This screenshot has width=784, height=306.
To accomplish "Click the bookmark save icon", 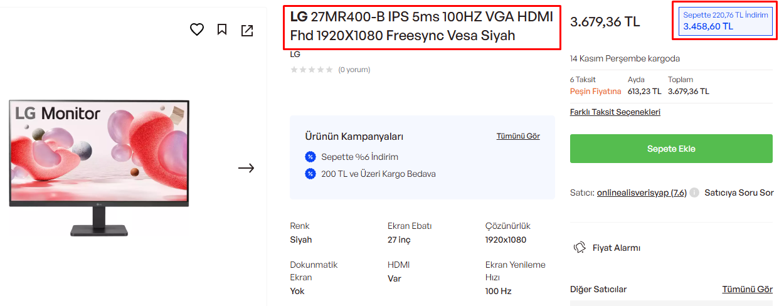I will [222, 29].
